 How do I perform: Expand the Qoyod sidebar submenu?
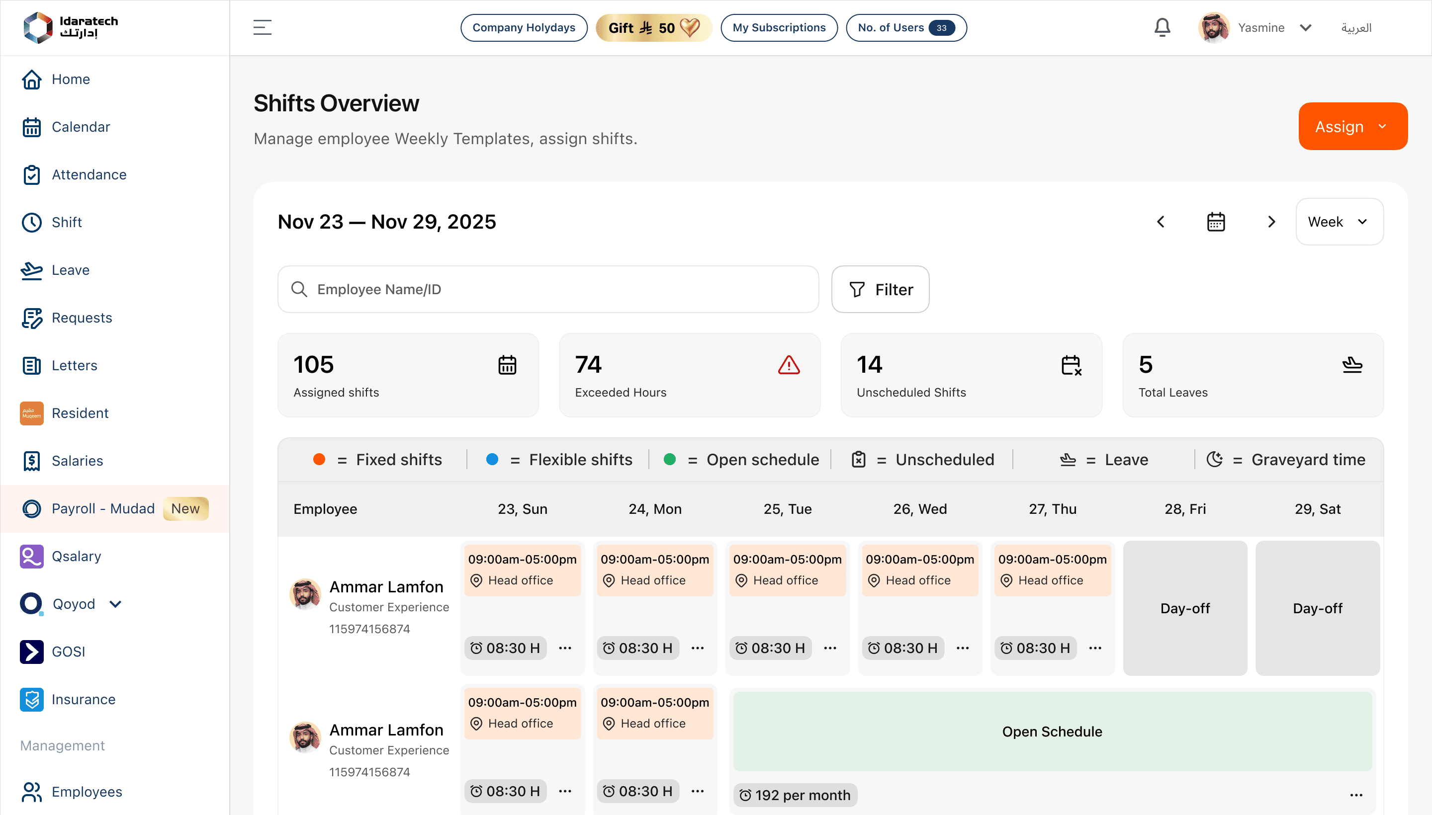[x=115, y=604]
